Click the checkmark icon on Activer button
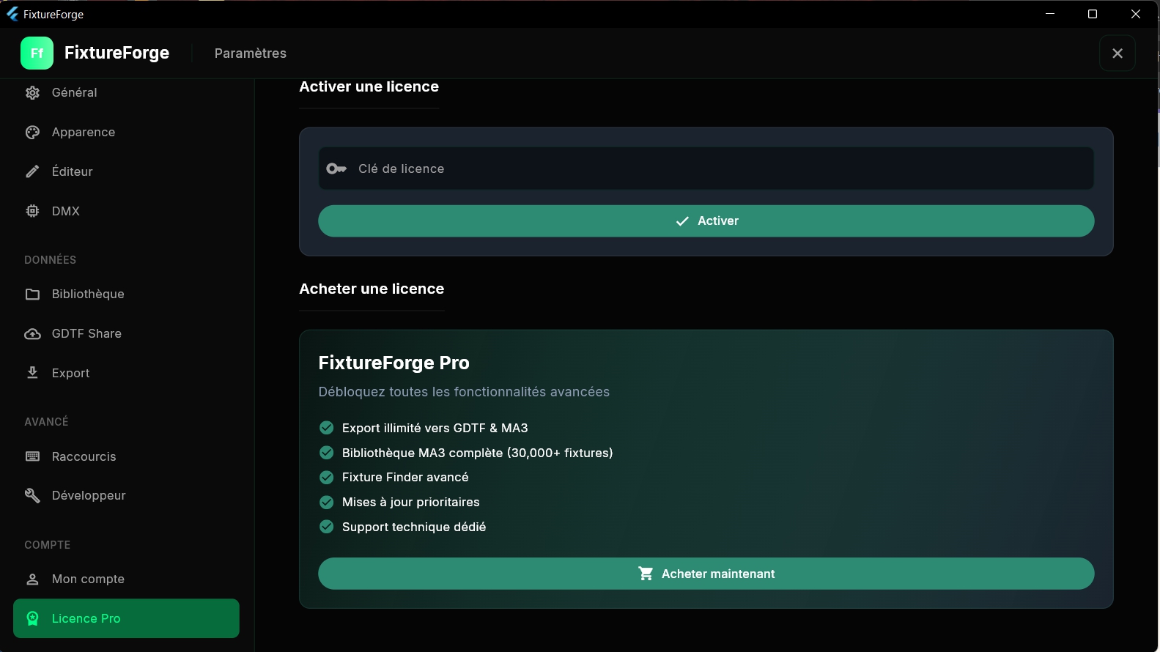1160x652 pixels. [x=682, y=221]
